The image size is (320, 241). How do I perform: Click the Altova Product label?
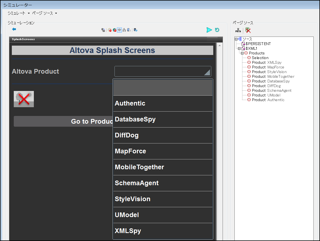(35, 71)
